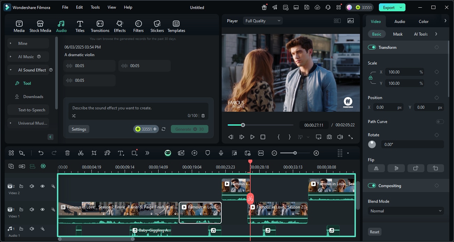Image resolution: width=454 pixels, height=242 pixels.
Task: Clear the prompt with trash icon
Action: click(x=203, y=116)
